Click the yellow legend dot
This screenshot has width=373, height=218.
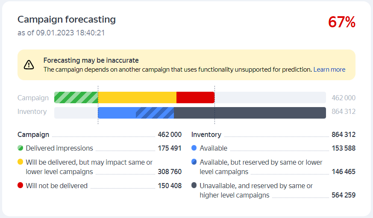pos(21,163)
